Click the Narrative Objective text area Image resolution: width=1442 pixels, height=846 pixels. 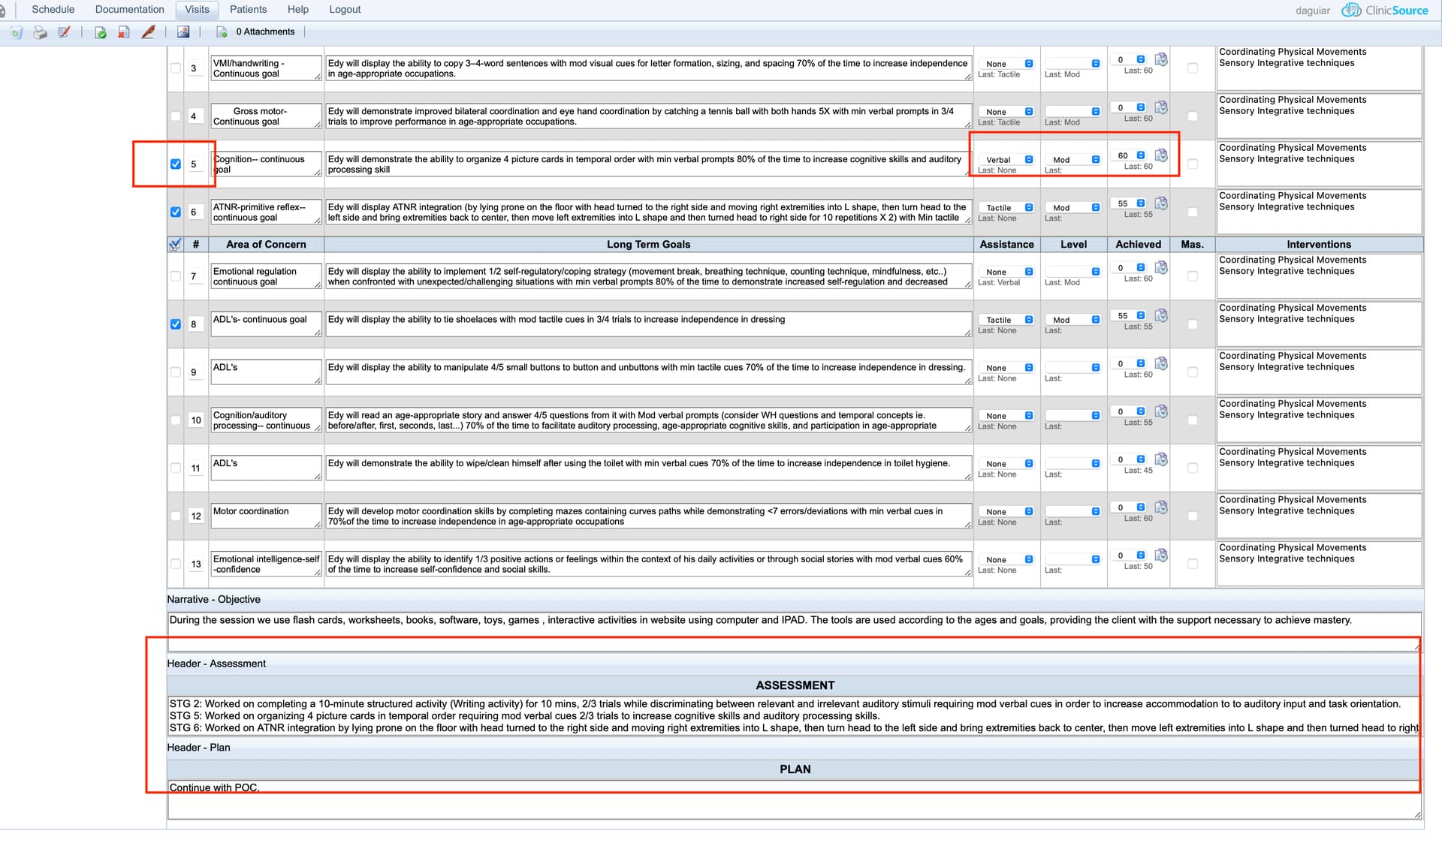[795, 631]
